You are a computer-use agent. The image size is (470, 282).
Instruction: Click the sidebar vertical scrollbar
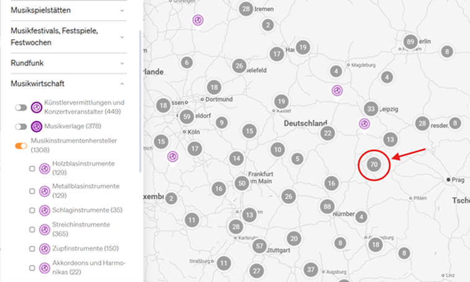click(x=140, y=101)
